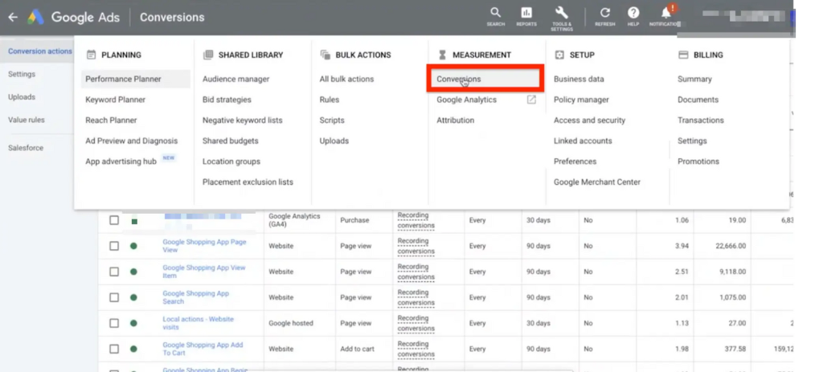This screenshot has height=372, width=823.
Task: Open Audience manager
Action: [x=235, y=79]
